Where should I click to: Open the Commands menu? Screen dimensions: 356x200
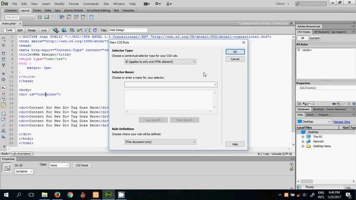click(91, 4)
